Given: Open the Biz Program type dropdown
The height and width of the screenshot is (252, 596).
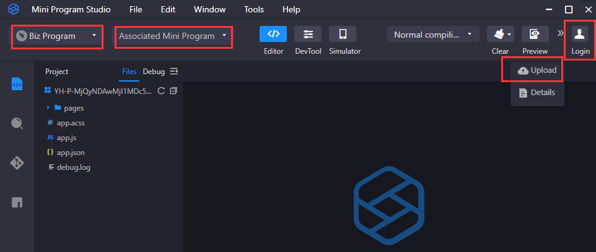Looking at the screenshot, I should [57, 36].
